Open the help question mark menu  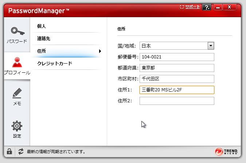207,7
